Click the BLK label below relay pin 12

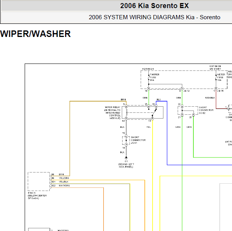point(122,127)
